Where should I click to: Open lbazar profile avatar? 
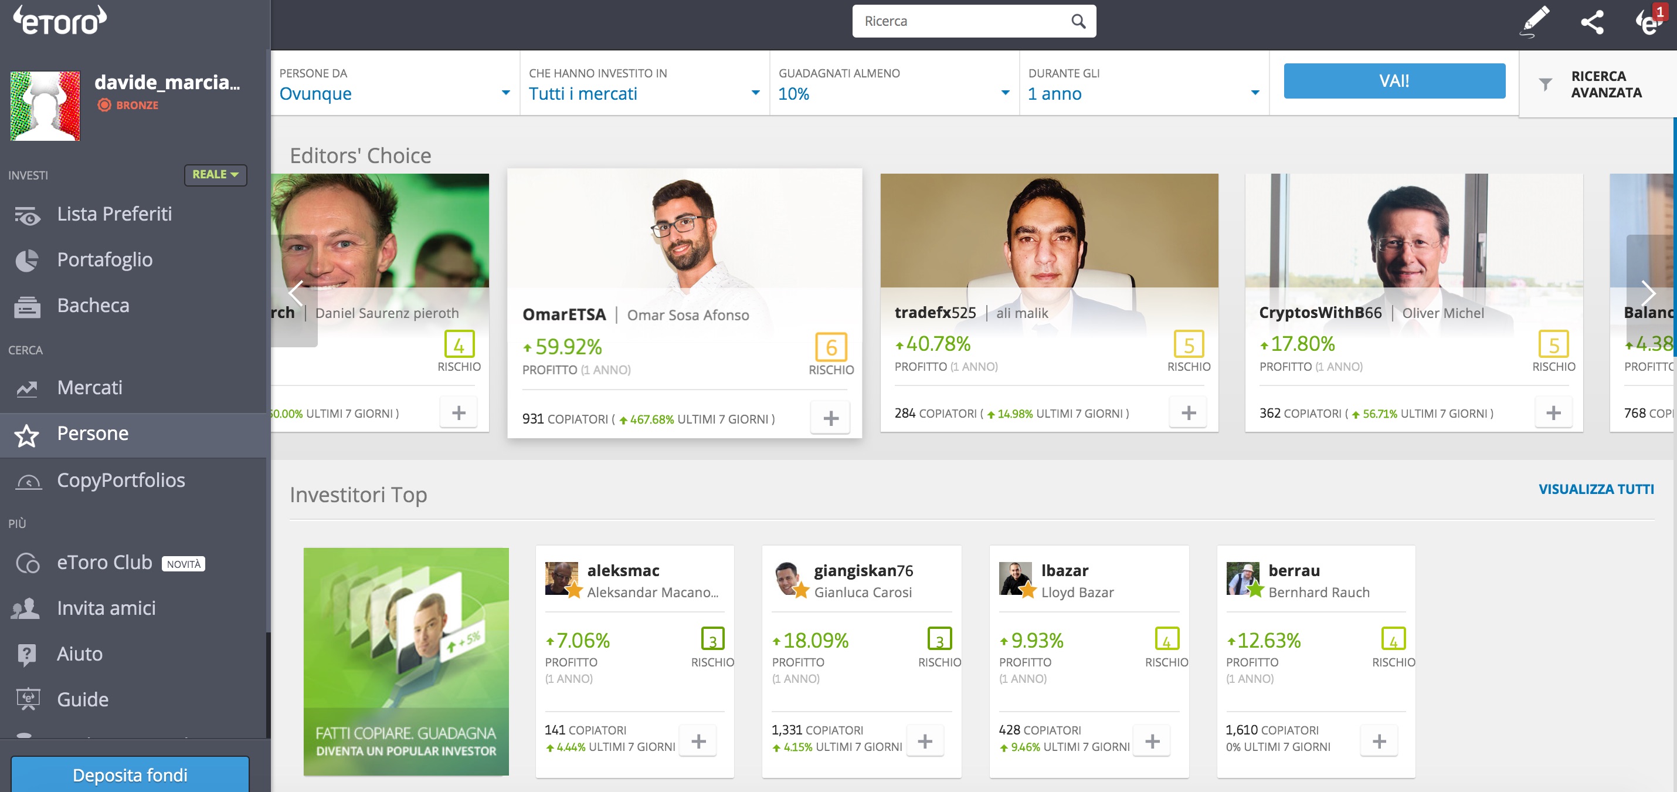[x=1016, y=578]
